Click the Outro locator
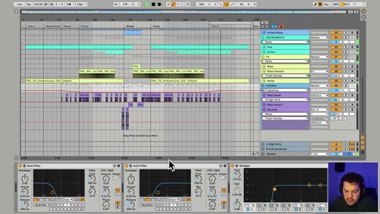The width and height of the screenshot is (380, 214). tap(214, 26)
